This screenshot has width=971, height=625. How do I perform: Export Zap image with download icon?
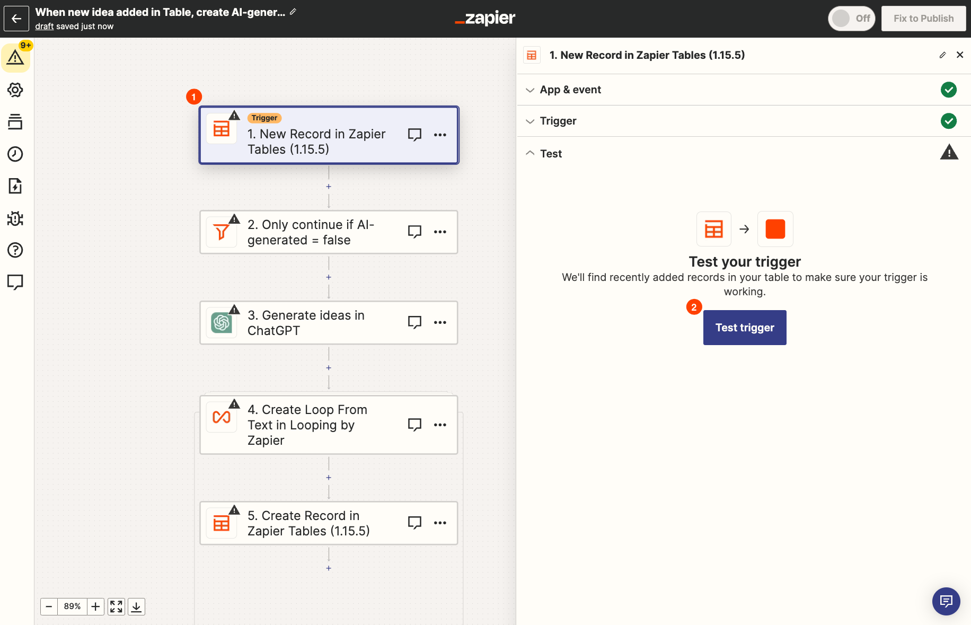click(x=136, y=606)
